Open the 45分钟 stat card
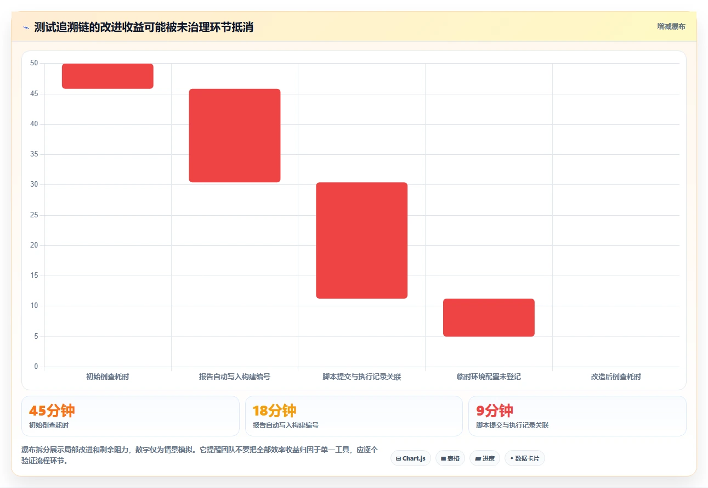The width and height of the screenshot is (708, 488). (x=131, y=416)
